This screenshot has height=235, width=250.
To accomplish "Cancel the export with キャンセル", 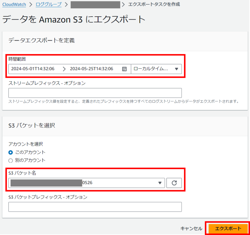I will coord(191,228).
